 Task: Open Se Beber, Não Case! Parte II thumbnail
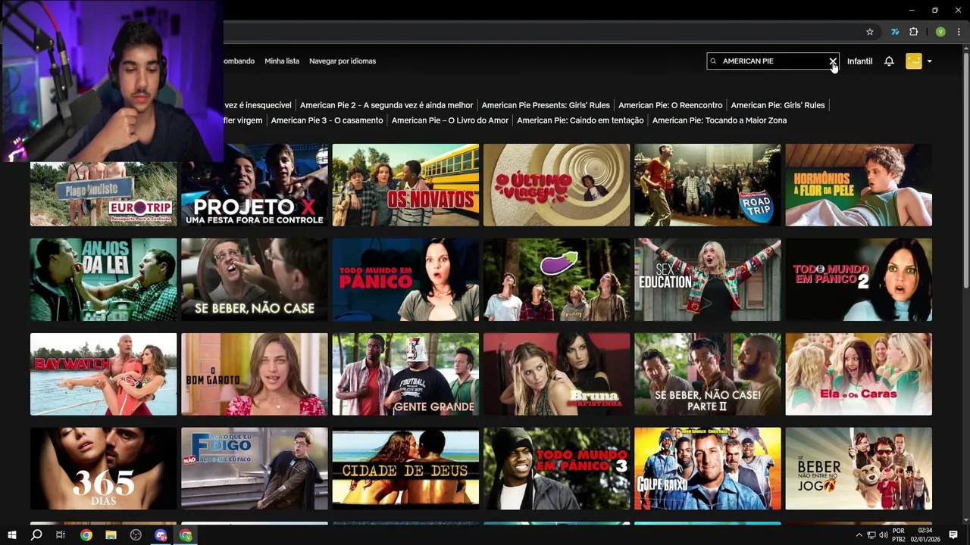[x=707, y=374]
